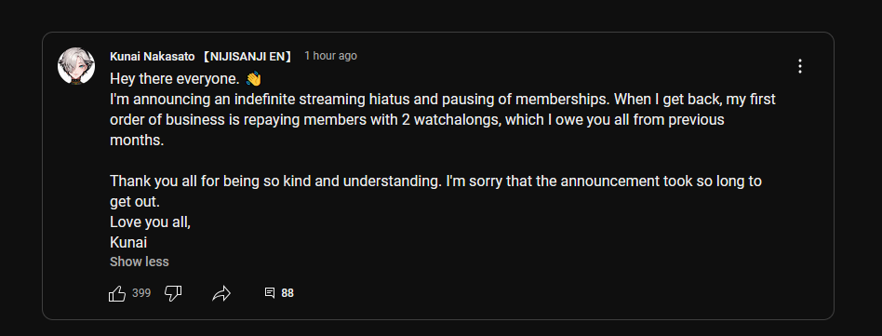Click the indefinite streaming hiatus paragraph
This screenshot has height=336, width=882.
(x=443, y=120)
